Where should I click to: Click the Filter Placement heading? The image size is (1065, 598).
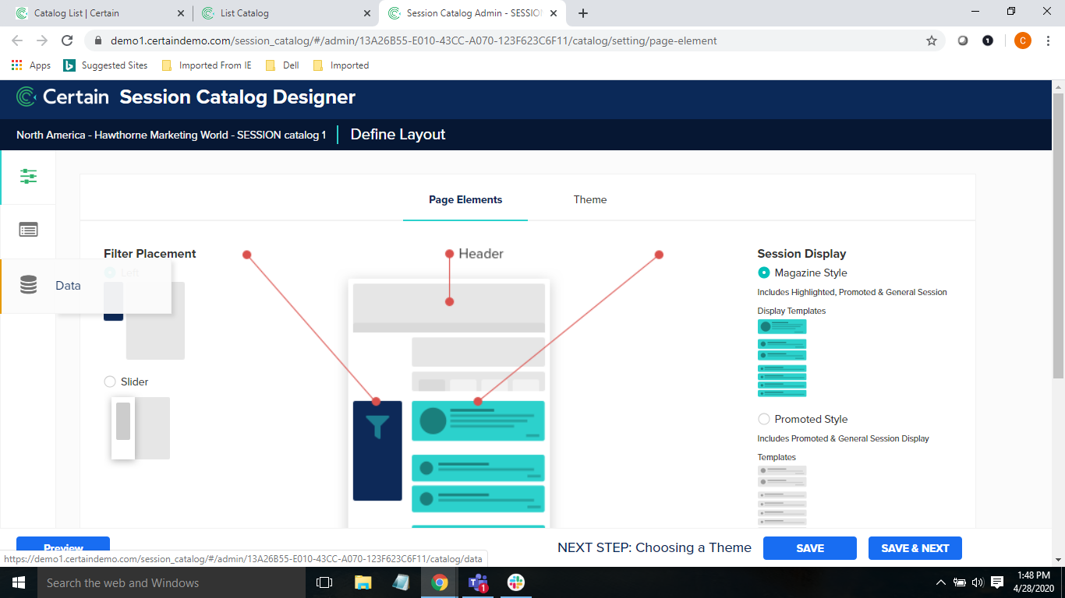tap(150, 254)
